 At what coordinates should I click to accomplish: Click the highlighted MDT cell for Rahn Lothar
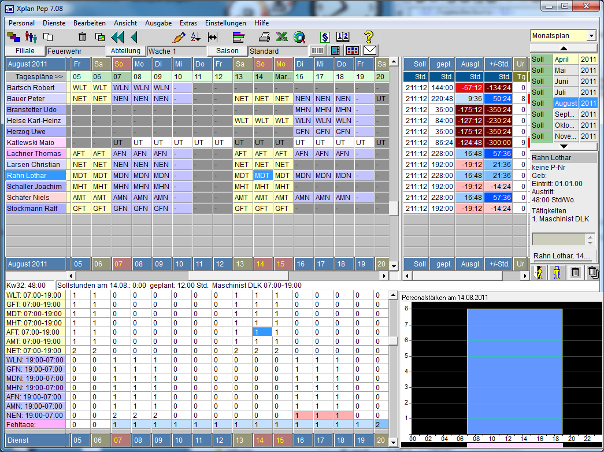[263, 175]
